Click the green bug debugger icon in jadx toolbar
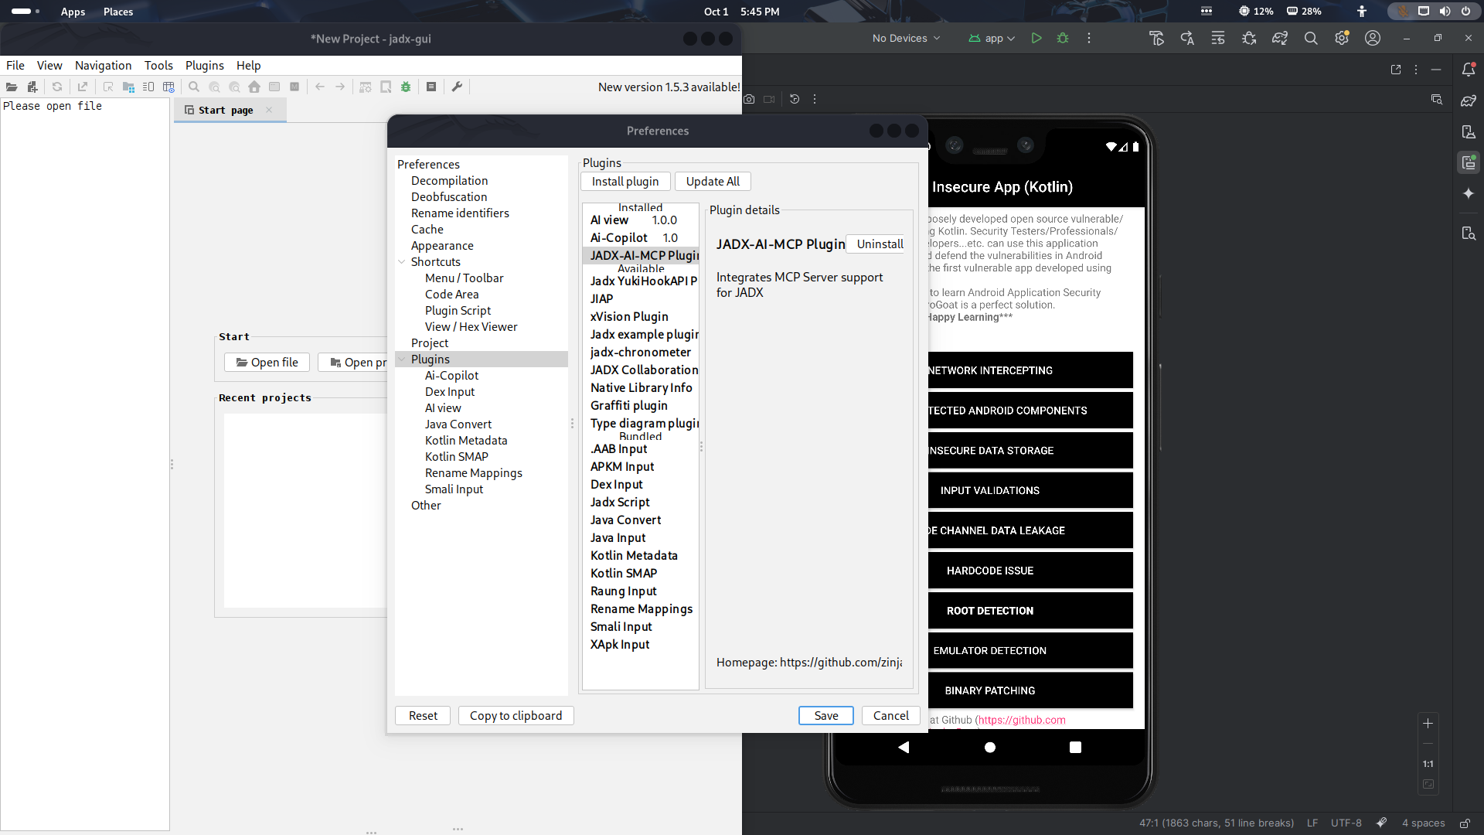This screenshot has height=835, width=1484. [406, 87]
